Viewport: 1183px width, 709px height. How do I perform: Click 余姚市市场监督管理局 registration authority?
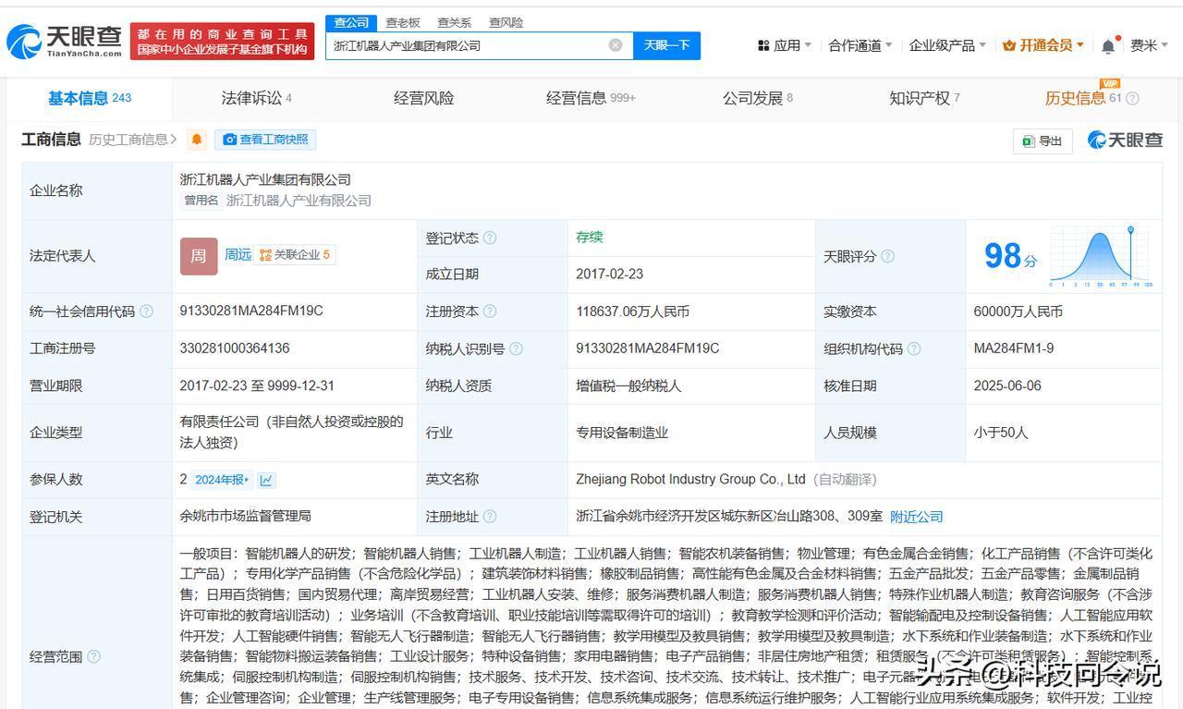(x=245, y=516)
